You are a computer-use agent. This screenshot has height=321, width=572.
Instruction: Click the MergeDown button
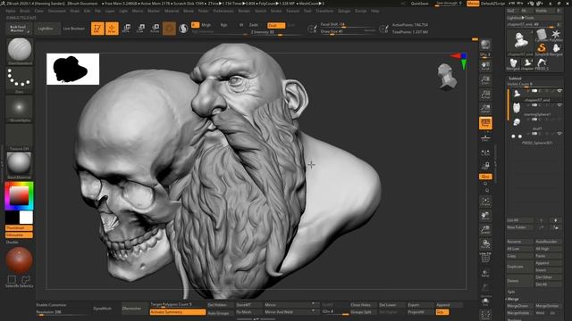coord(520,306)
